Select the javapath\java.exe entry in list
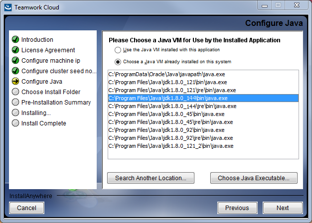312x223 pixels. tap(203, 74)
